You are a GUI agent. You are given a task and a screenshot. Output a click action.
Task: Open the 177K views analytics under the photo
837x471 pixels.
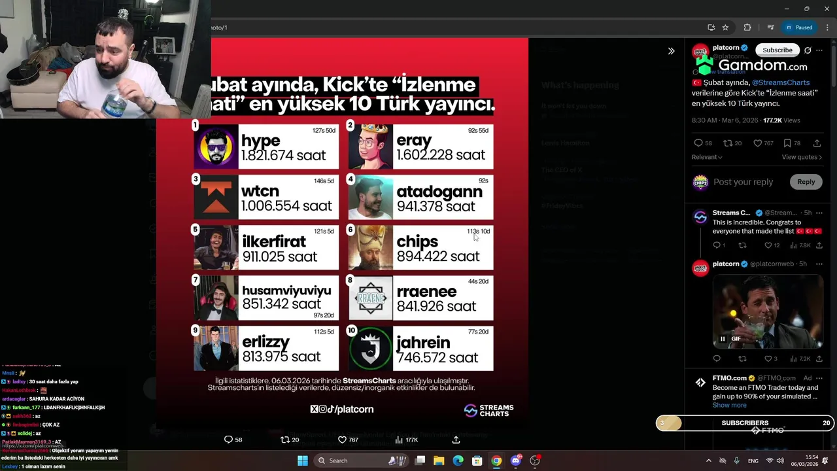click(x=406, y=440)
